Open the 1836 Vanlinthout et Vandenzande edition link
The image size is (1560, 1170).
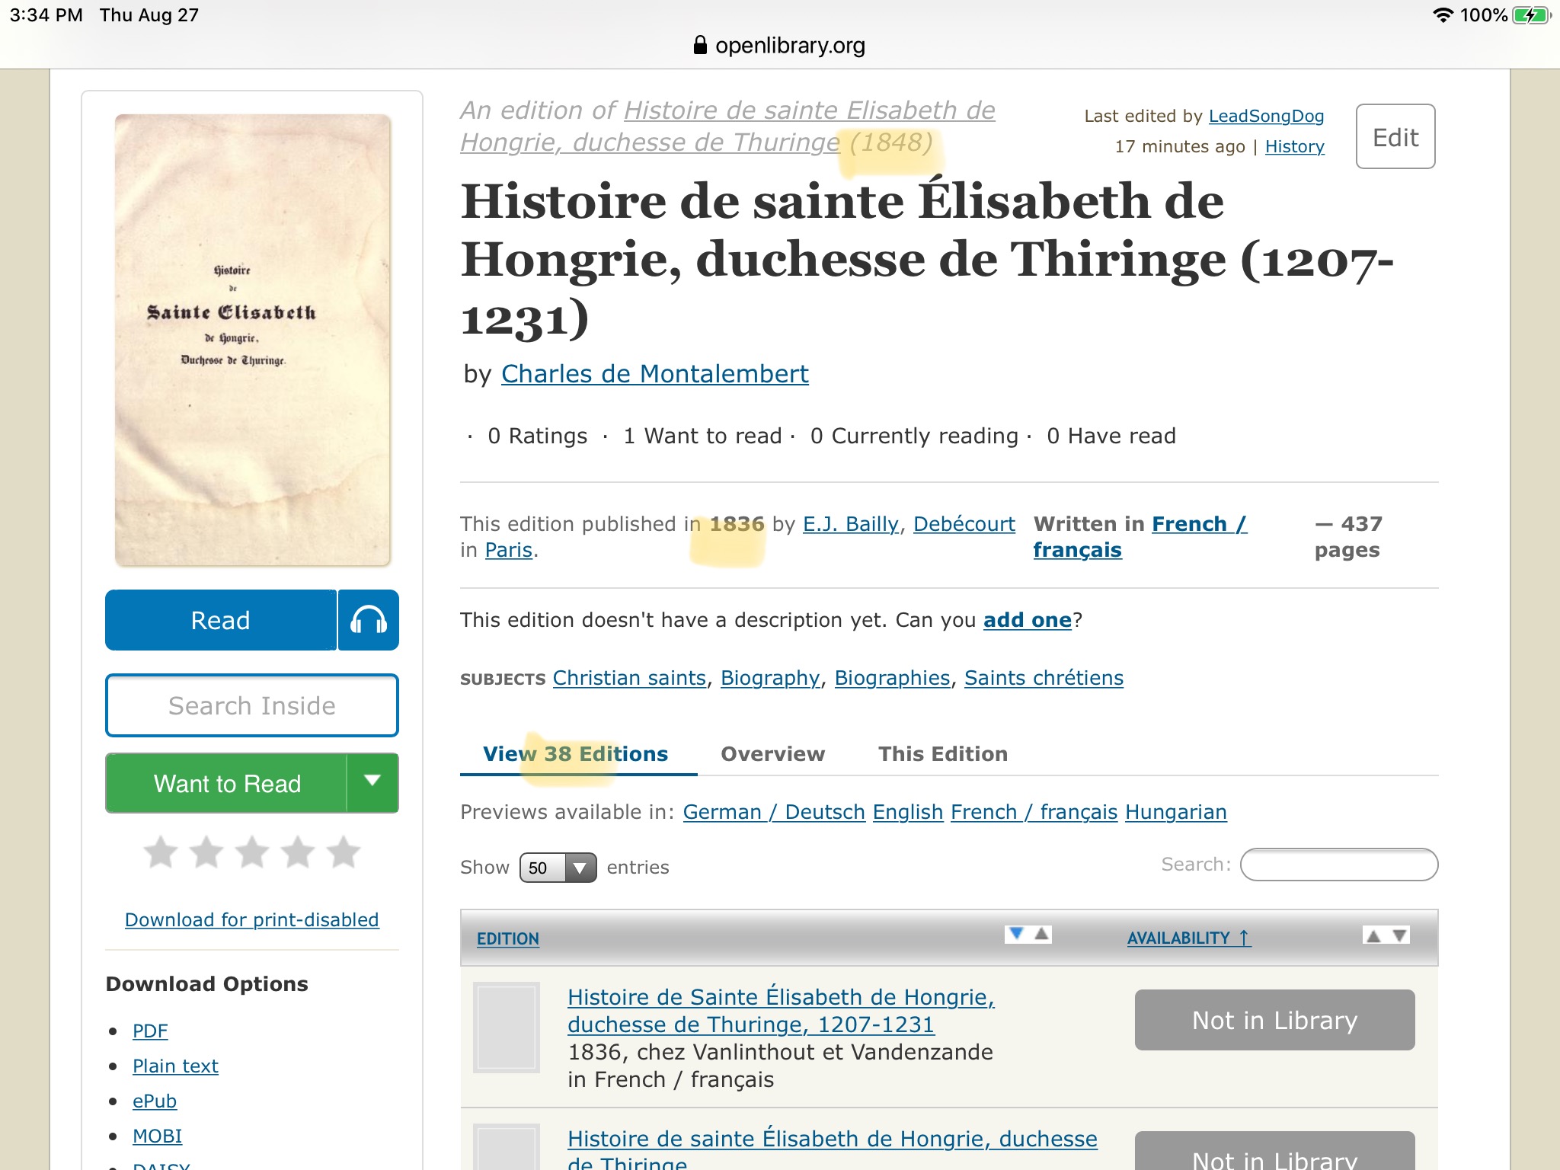pos(782,1011)
